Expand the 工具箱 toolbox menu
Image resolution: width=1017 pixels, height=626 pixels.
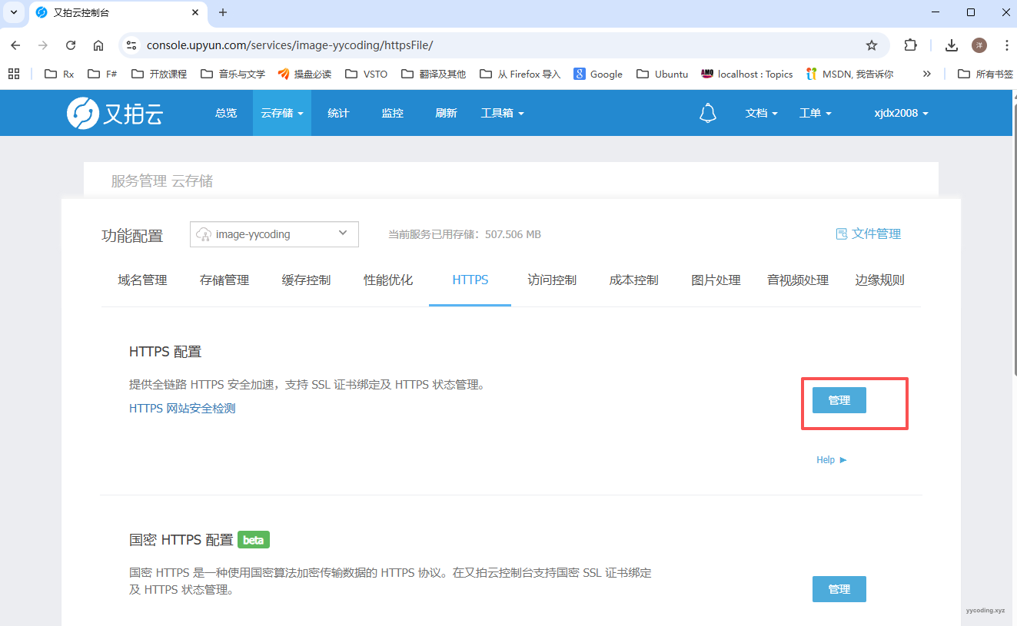coord(502,113)
